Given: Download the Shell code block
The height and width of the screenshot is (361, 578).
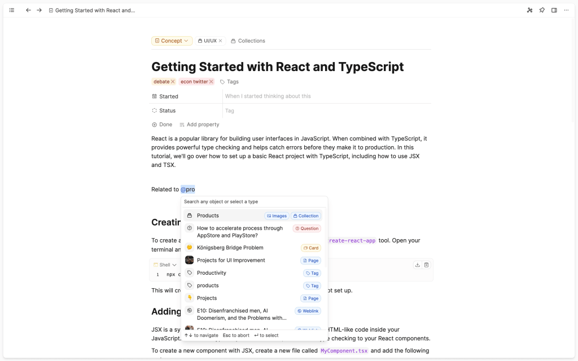Looking at the screenshot, I should pyautogui.click(x=417, y=265).
